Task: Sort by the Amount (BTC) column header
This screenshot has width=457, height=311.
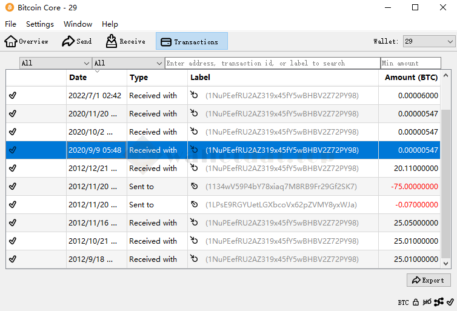Action: [411, 78]
